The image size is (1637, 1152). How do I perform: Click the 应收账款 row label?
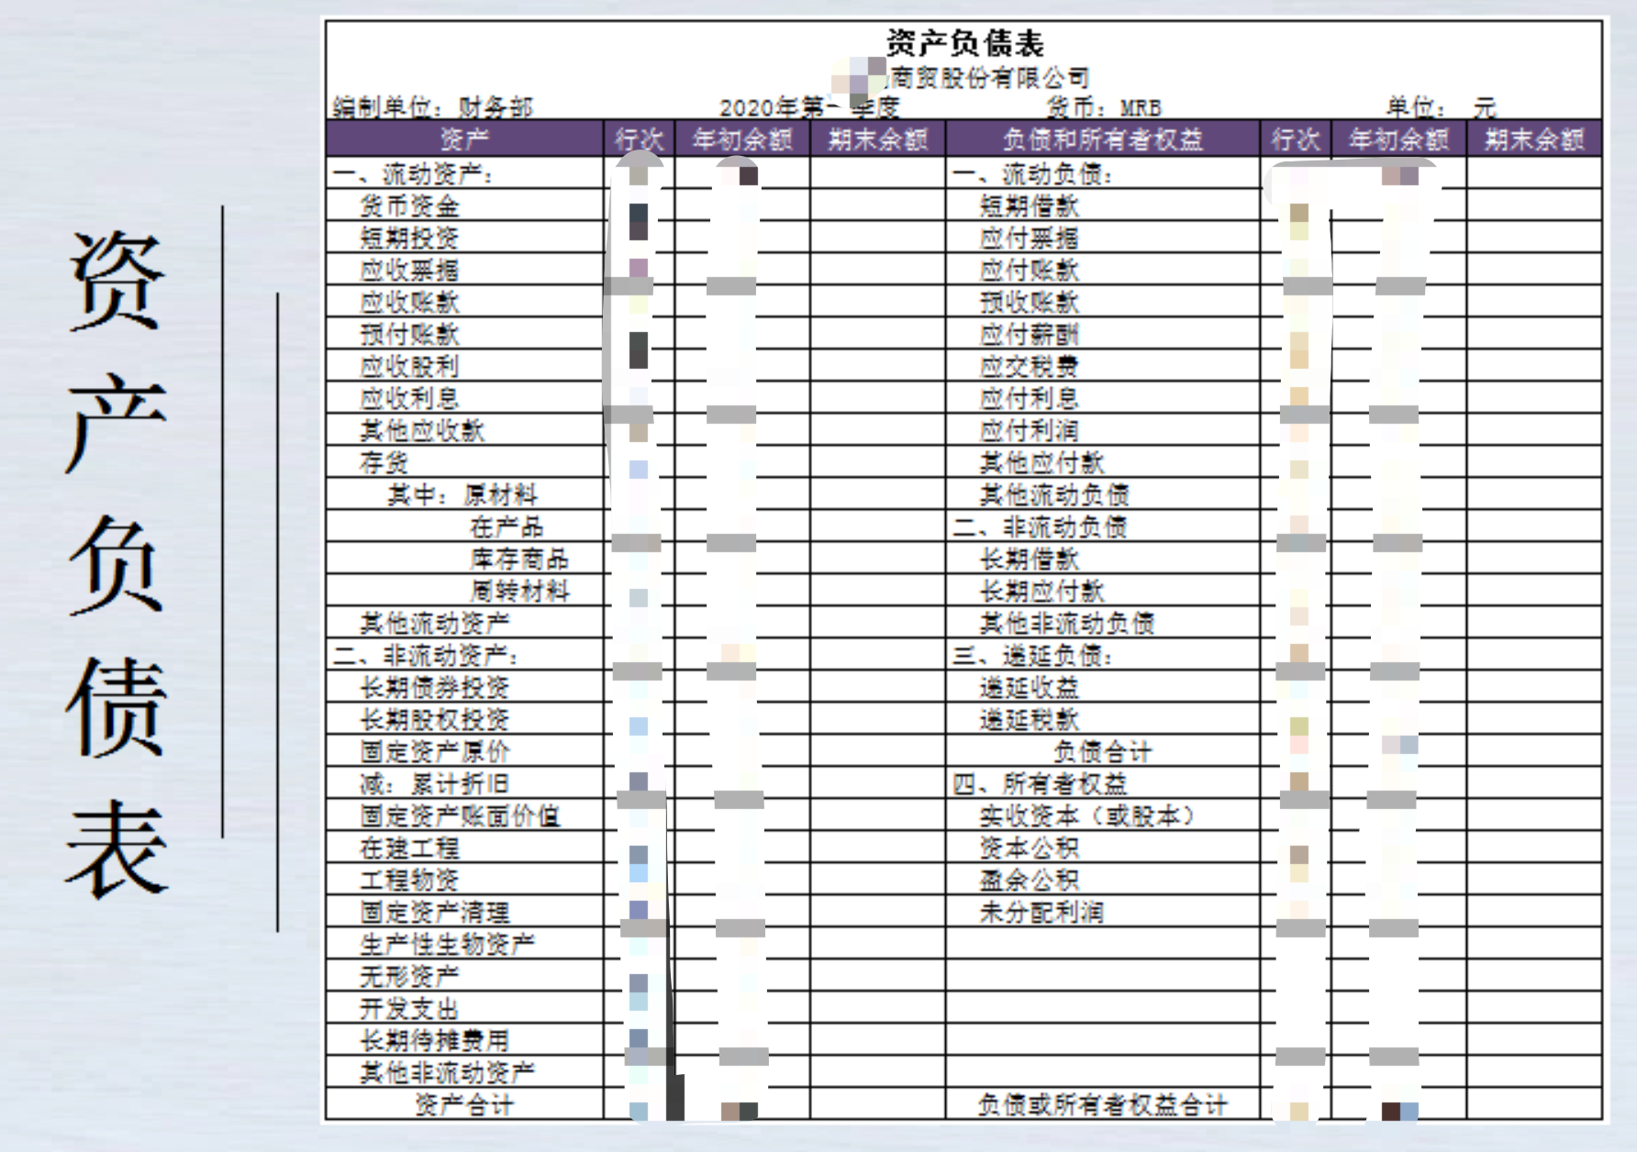click(409, 303)
